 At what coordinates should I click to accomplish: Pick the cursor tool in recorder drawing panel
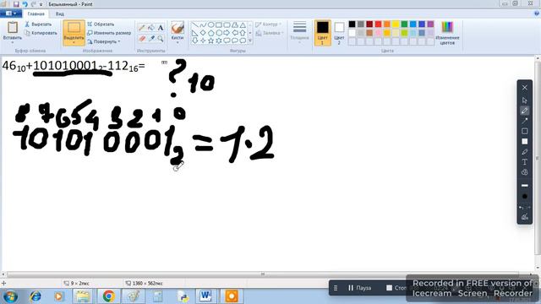[524, 100]
